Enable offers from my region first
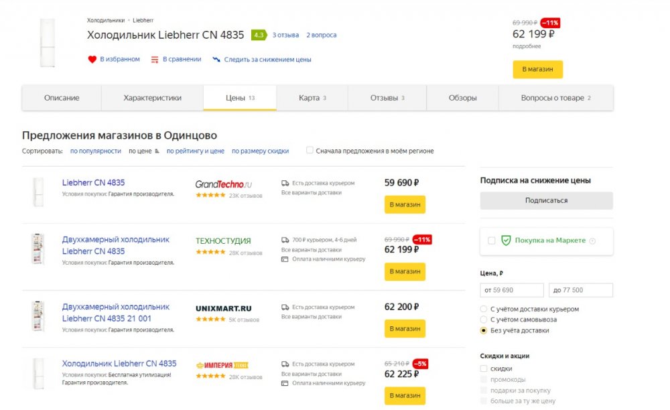The image size is (670, 410). [310, 151]
